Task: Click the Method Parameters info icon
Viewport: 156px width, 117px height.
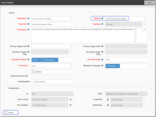Action: [x=27, y=76]
